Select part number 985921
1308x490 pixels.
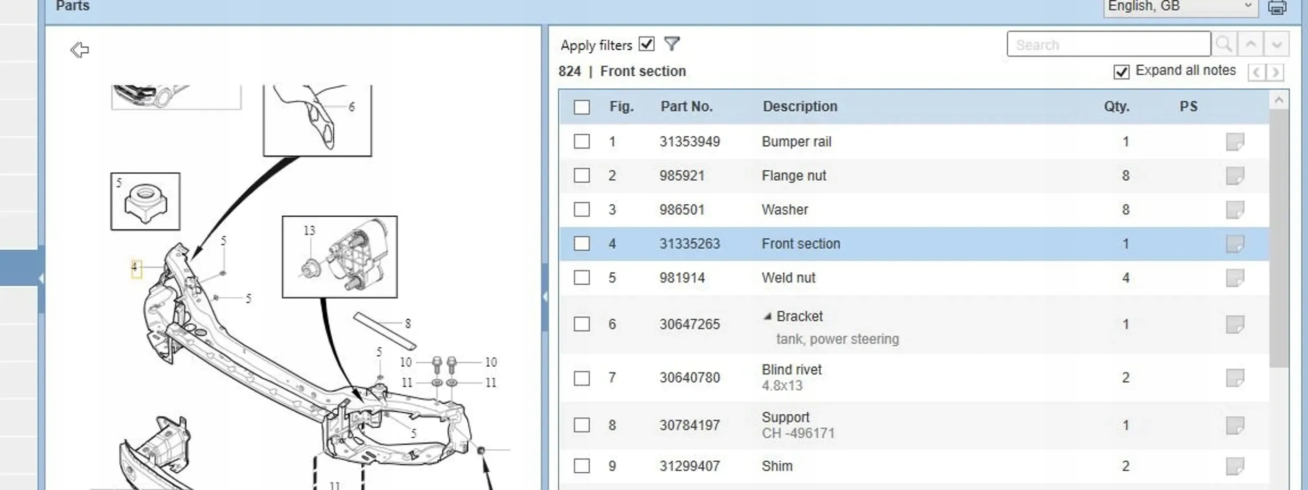(682, 176)
